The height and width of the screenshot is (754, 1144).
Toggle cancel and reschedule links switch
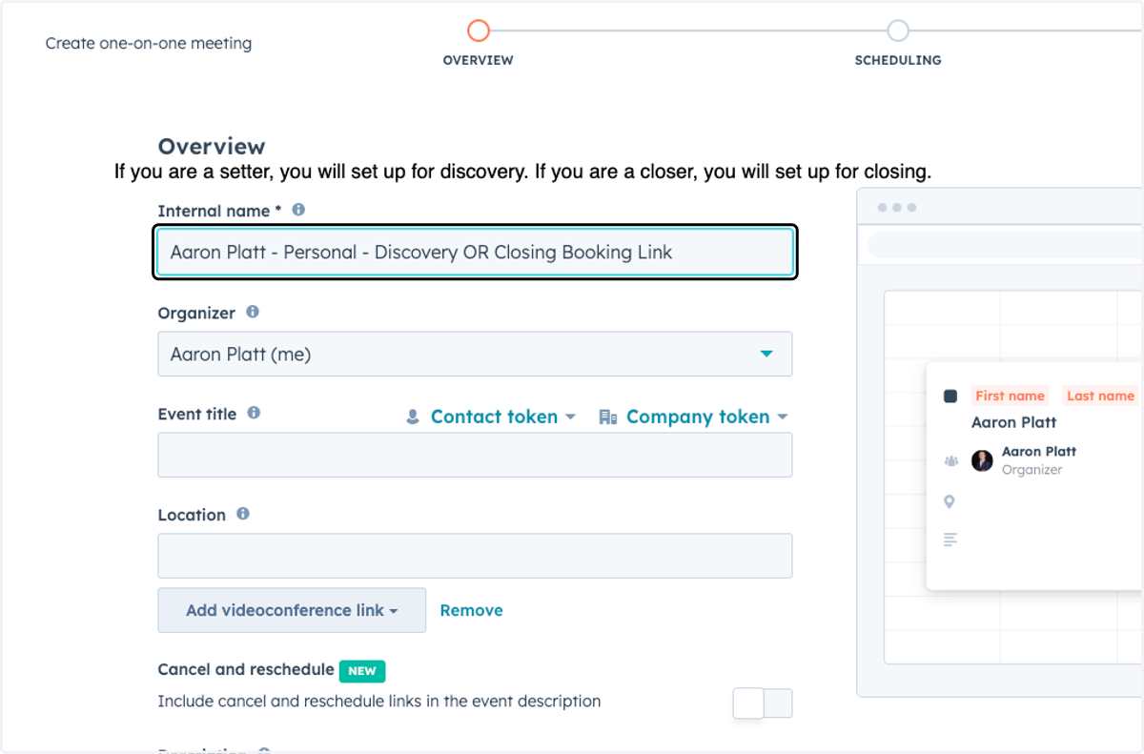click(x=763, y=703)
